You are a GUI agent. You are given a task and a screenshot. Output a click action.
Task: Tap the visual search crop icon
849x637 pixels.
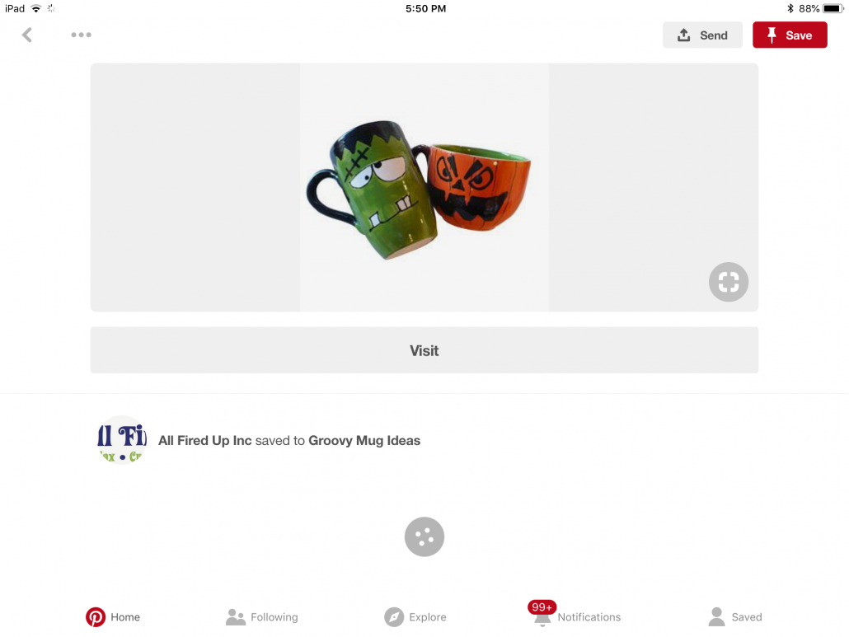729,282
